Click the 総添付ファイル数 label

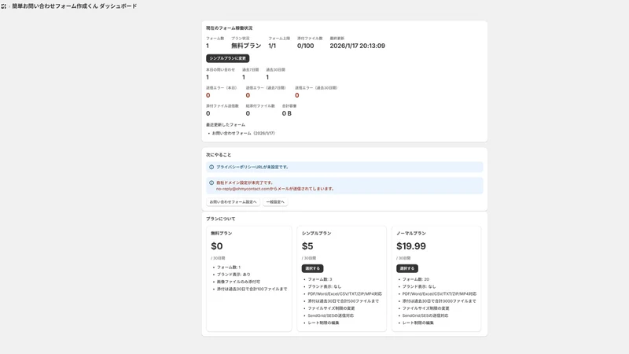coord(260,106)
